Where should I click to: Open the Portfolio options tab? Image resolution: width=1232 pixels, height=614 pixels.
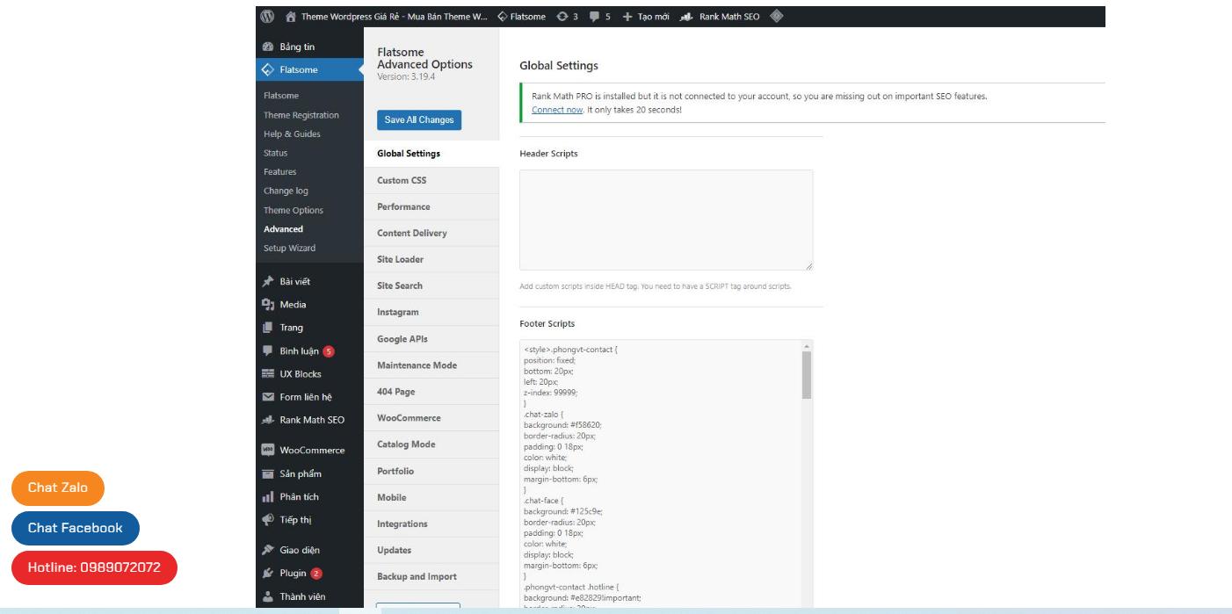tap(431, 471)
